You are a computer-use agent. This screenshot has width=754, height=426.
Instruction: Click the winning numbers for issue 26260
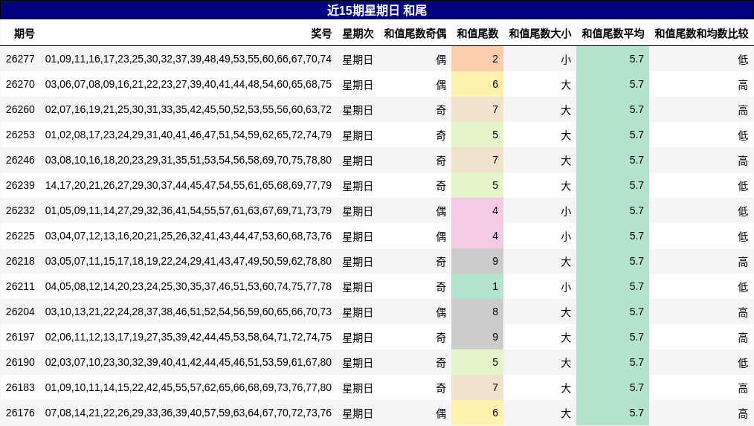[x=189, y=109]
